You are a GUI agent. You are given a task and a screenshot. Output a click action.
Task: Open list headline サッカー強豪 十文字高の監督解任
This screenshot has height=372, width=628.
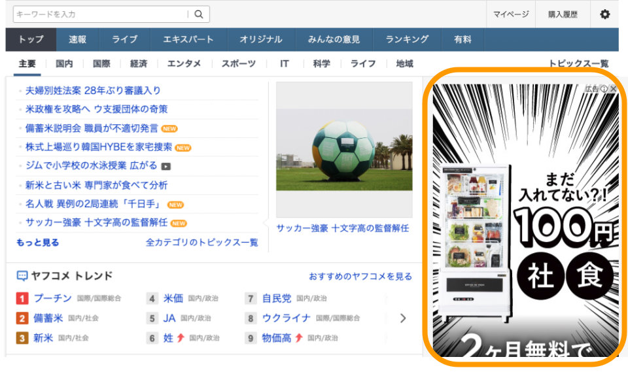(x=97, y=223)
